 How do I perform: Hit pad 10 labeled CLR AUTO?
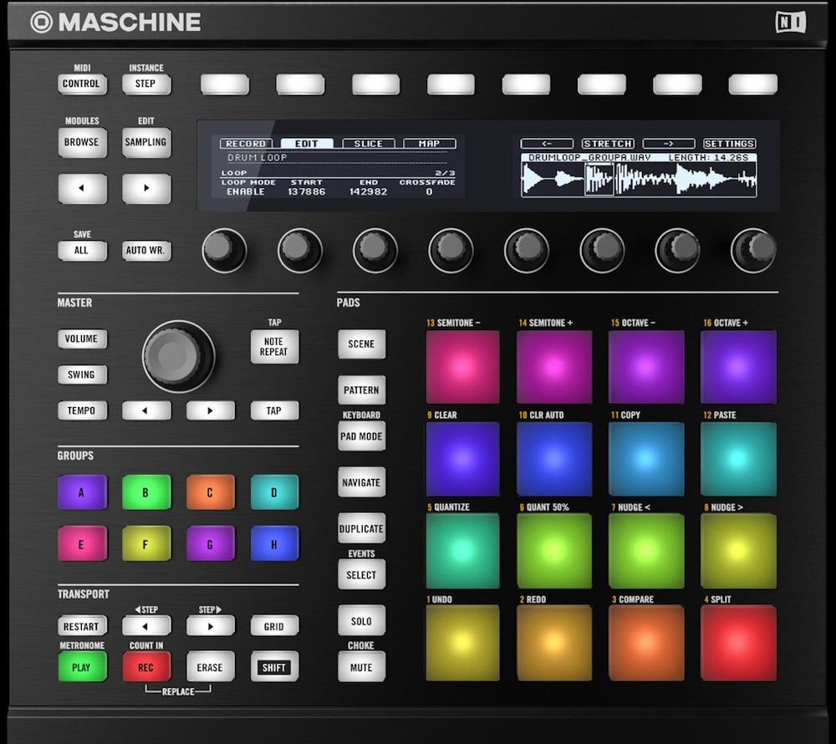pyautogui.click(x=554, y=459)
